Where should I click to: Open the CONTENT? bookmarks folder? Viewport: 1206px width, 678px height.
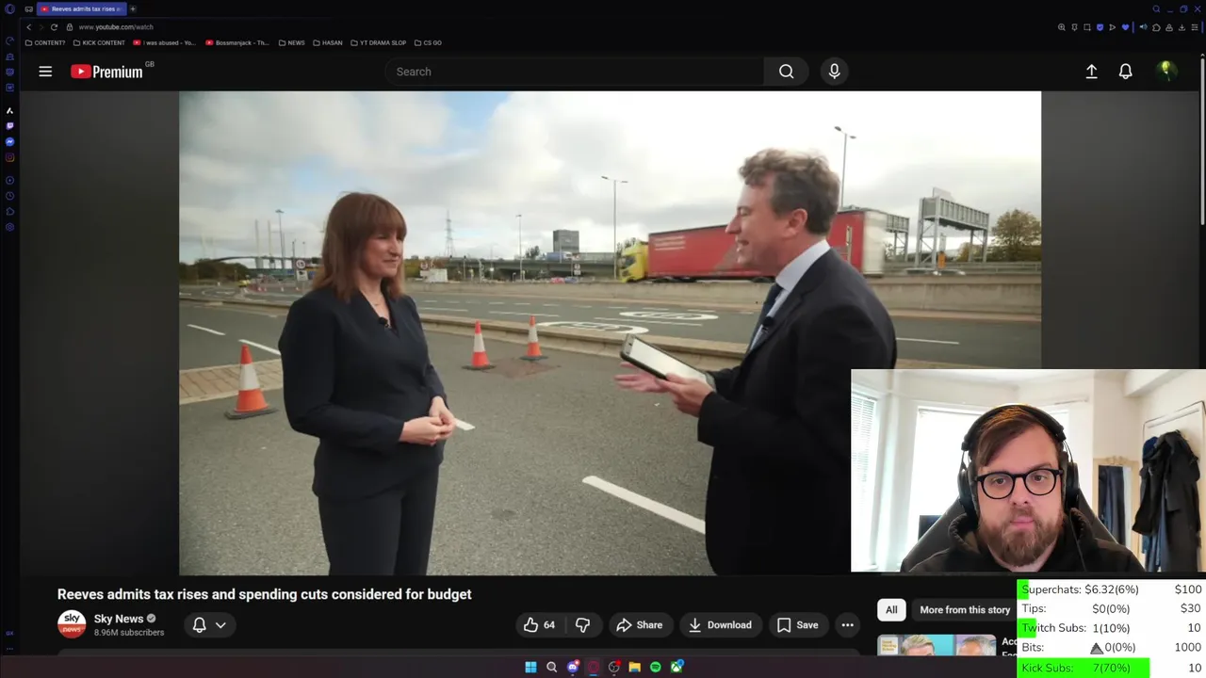pos(45,42)
